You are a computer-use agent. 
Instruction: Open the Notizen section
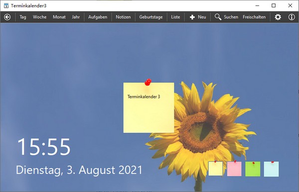click(123, 17)
